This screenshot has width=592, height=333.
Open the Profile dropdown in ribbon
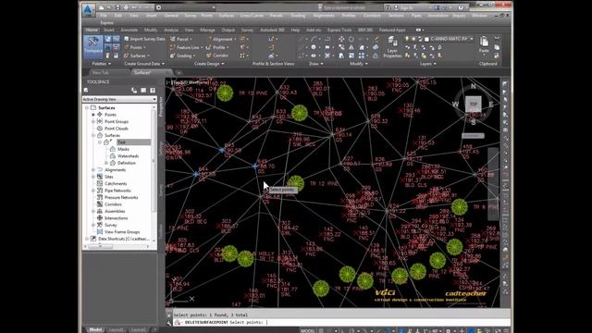pos(218,47)
